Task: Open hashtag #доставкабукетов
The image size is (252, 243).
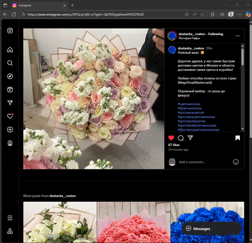Action: [192, 121]
